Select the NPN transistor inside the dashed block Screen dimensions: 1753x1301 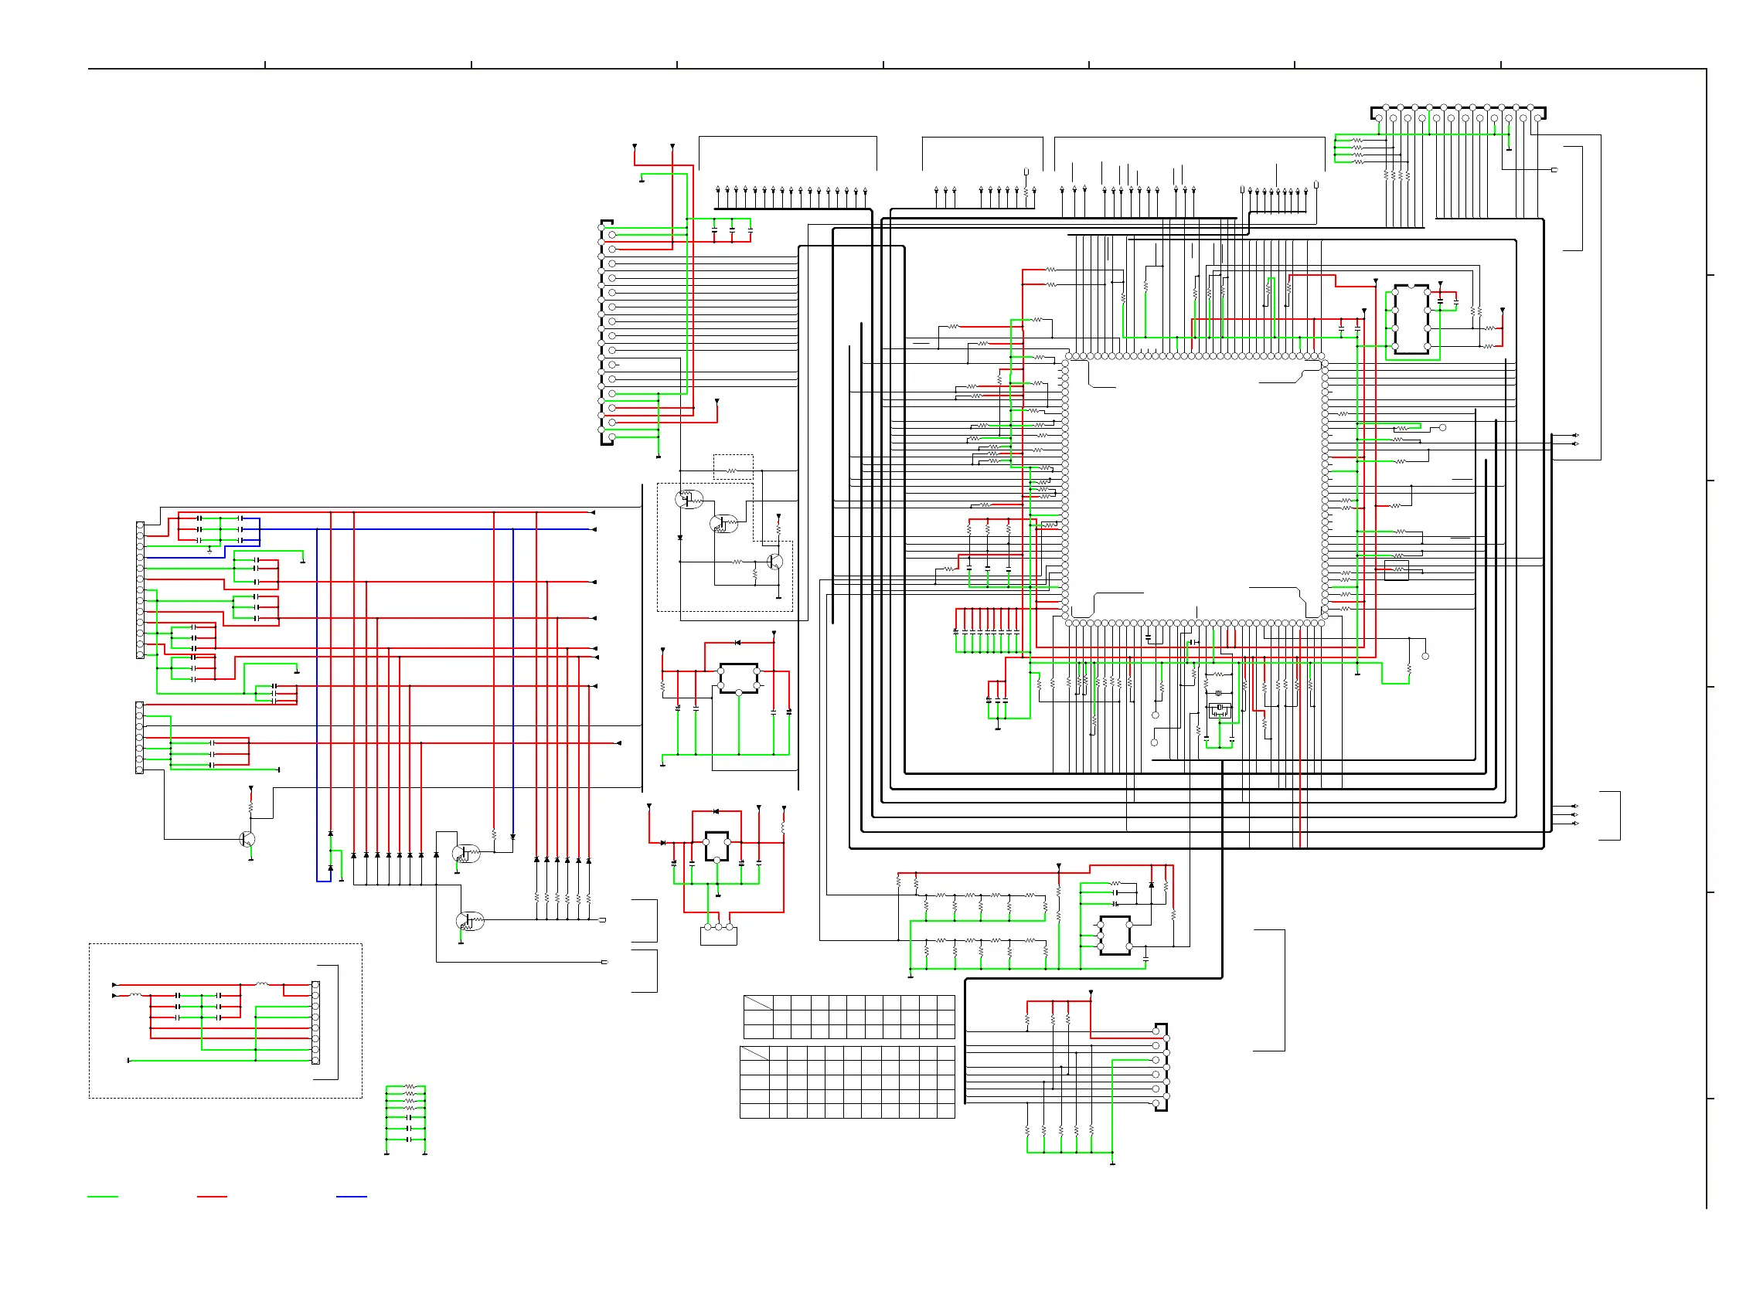[x=775, y=562]
